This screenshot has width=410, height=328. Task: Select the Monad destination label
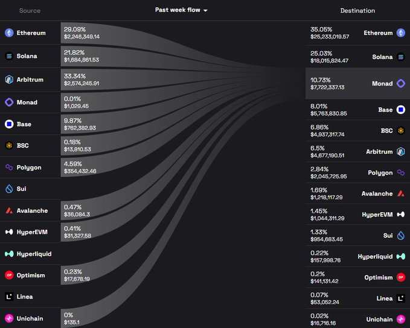(x=382, y=84)
